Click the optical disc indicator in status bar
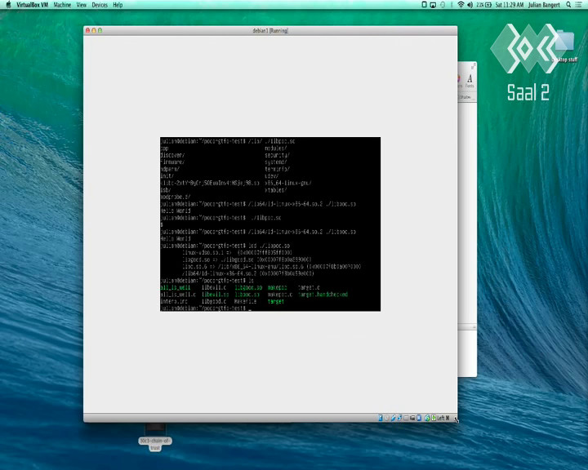 coord(386,418)
